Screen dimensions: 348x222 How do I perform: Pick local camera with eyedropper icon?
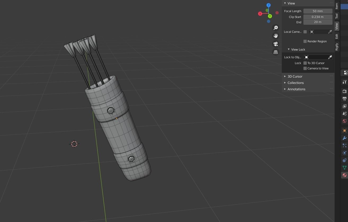pyautogui.click(x=330, y=32)
